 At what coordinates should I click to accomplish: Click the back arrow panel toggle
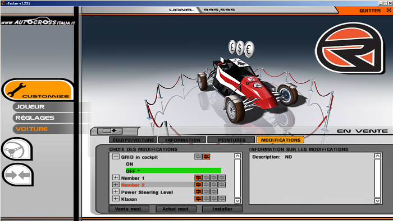click(109, 130)
